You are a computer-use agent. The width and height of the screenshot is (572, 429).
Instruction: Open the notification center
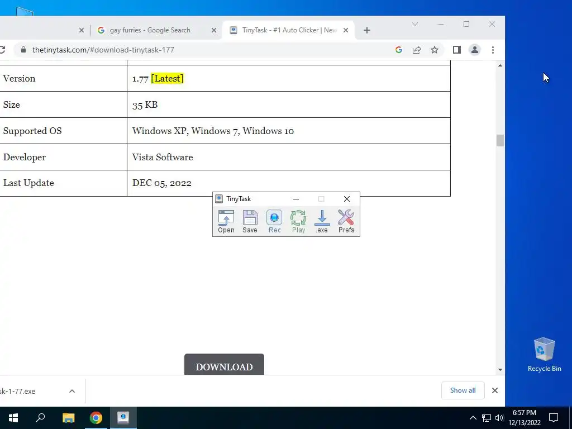tap(554, 418)
